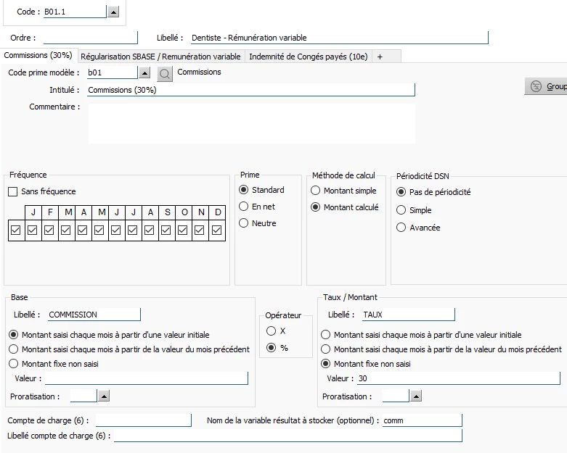
Task: Uncheck the January (J) month checkbox
Action: [32, 230]
